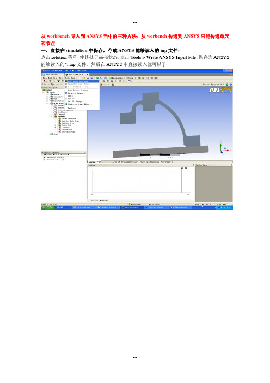
Task: Select the Model node in tree
Action: coord(50,92)
